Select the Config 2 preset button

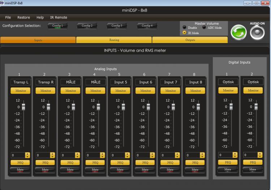click(87, 26)
